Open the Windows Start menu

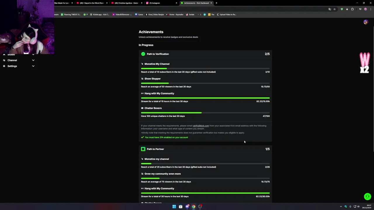[x=174, y=206]
